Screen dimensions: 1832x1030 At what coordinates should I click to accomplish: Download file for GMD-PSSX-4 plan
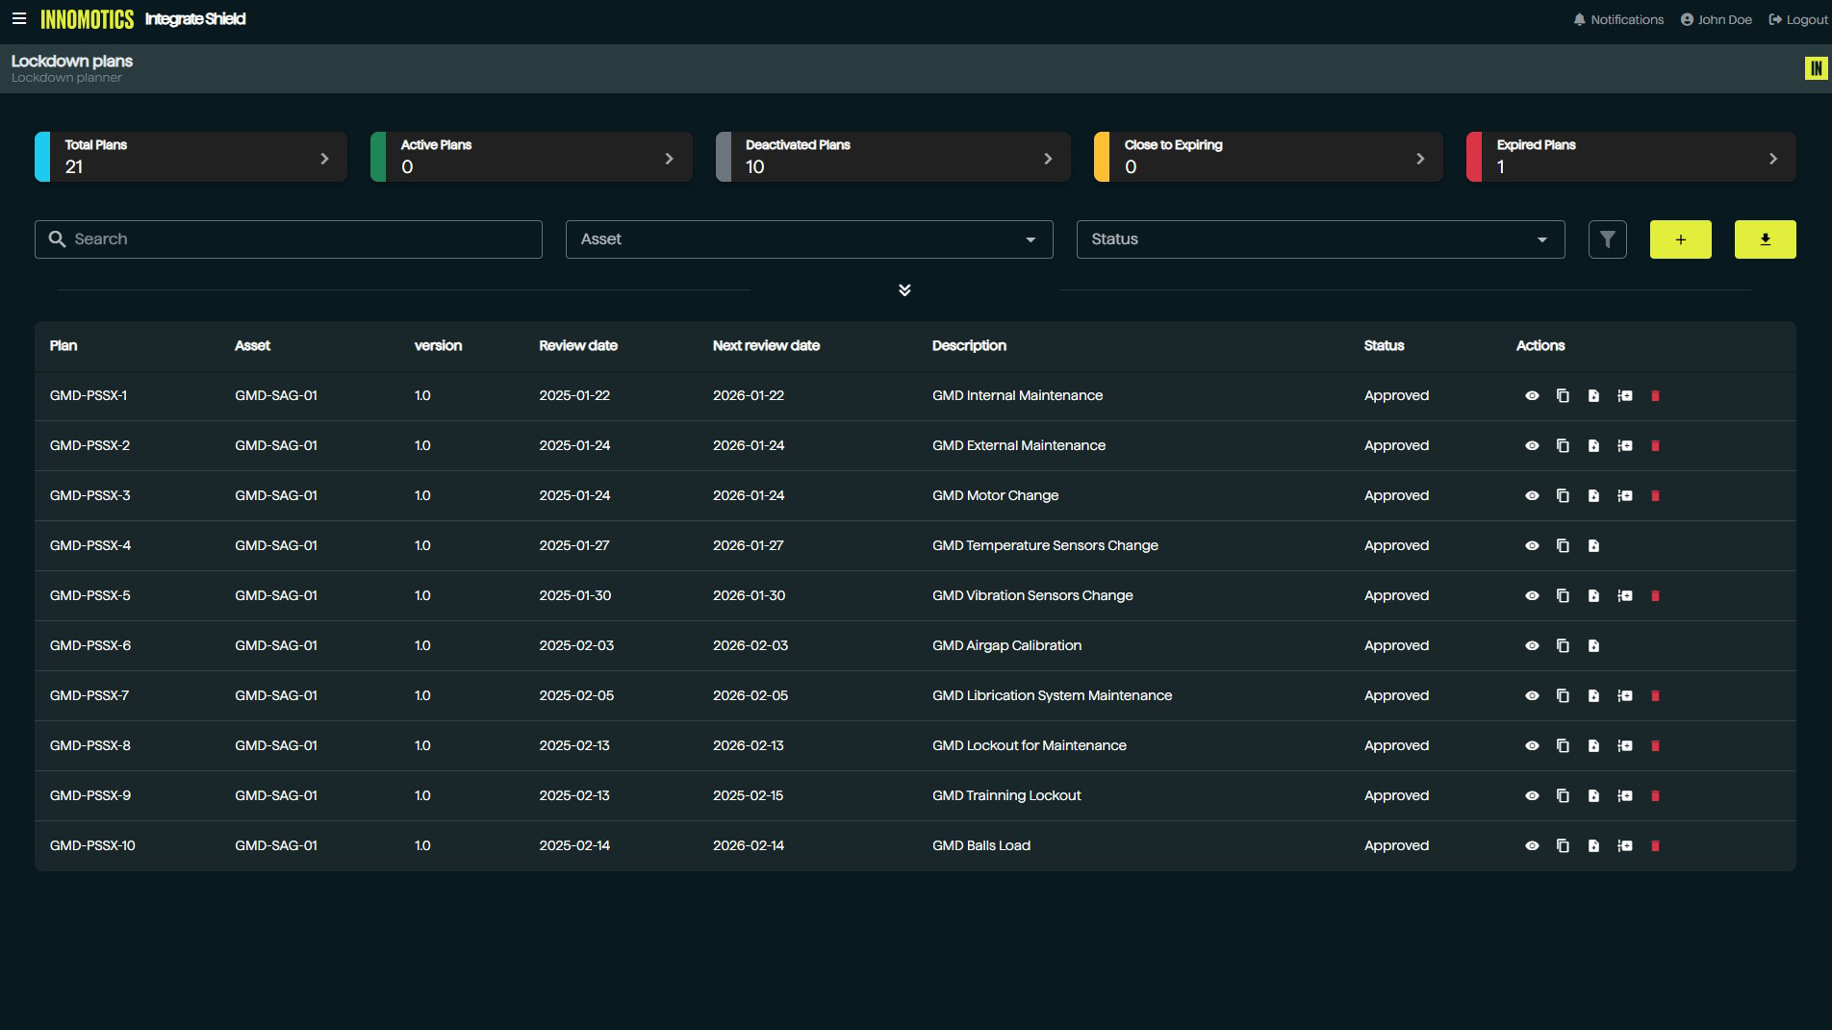pyautogui.click(x=1593, y=546)
